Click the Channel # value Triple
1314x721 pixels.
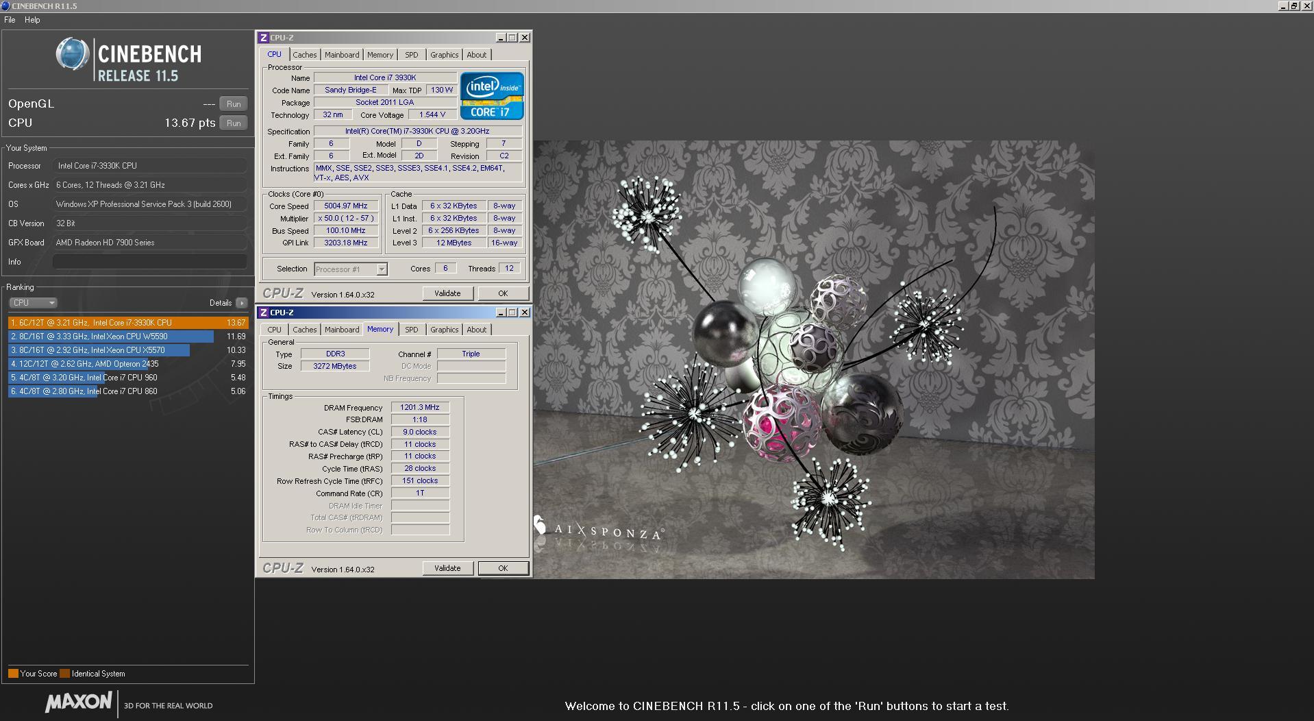pyautogui.click(x=471, y=354)
